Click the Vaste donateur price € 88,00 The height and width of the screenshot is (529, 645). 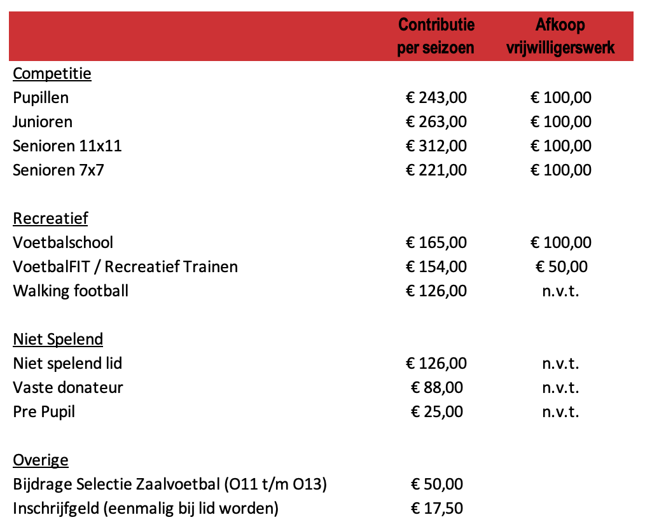point(436,388)
